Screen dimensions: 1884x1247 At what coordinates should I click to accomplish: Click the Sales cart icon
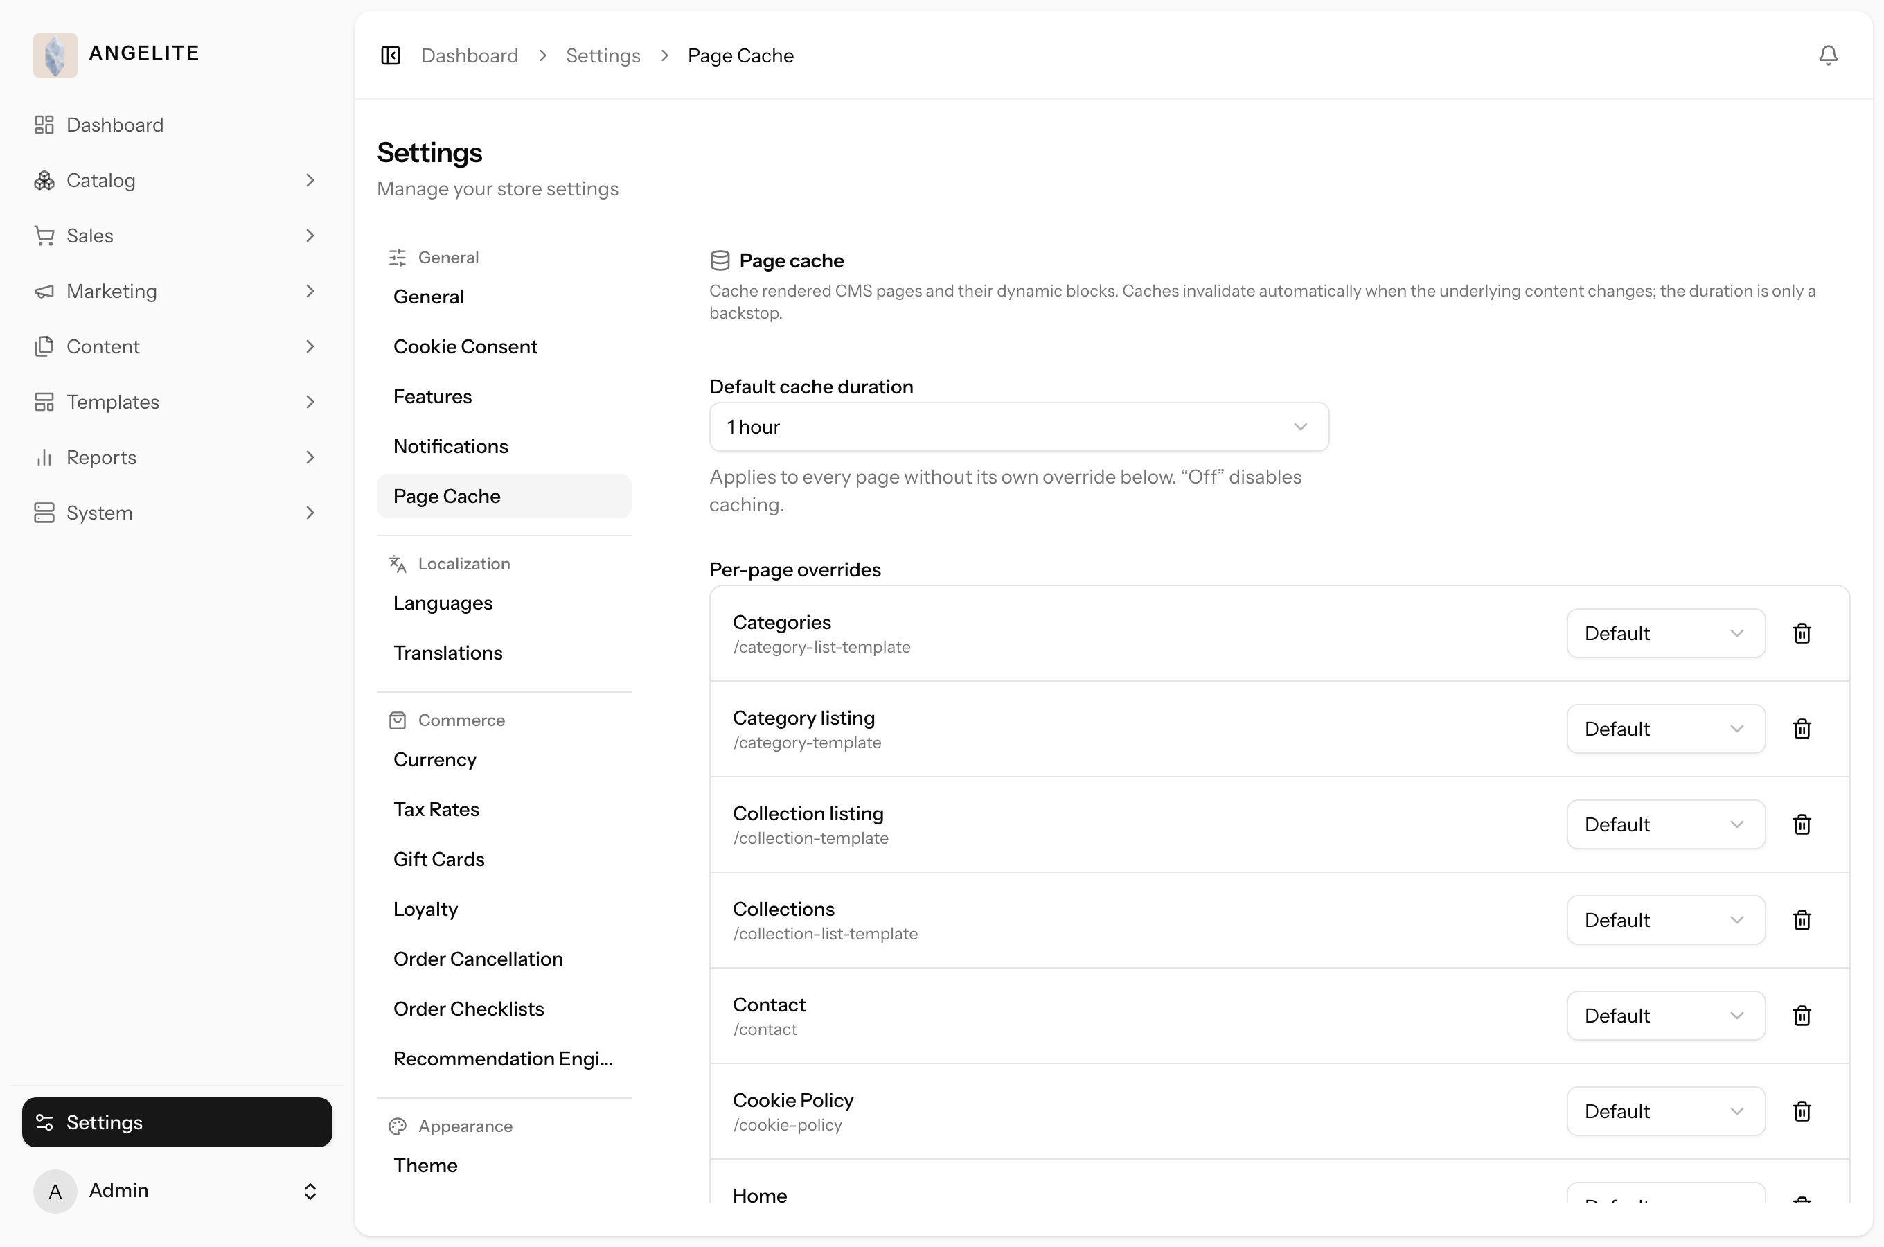click(44, 236)
